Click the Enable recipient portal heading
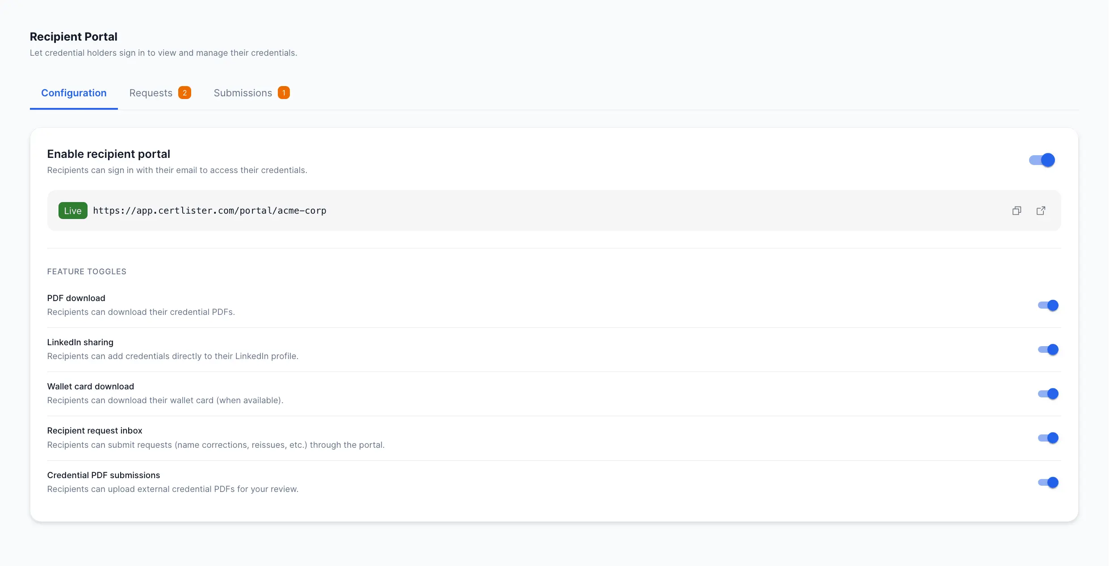This screenshot has width=1109, height=566. tap(108, 153)
